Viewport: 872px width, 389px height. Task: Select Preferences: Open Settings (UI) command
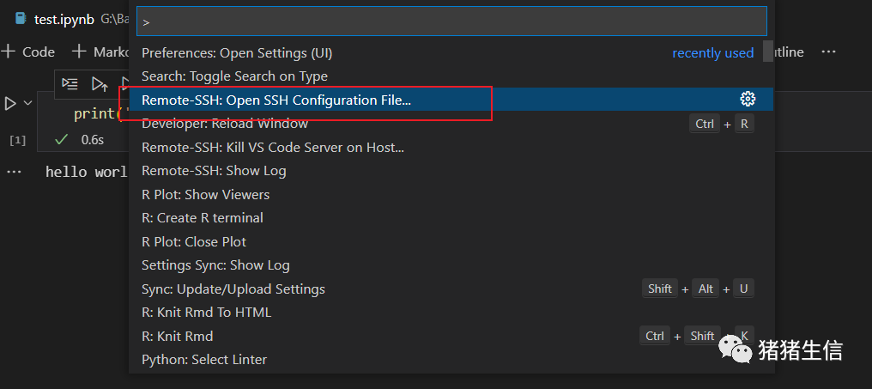451,53
